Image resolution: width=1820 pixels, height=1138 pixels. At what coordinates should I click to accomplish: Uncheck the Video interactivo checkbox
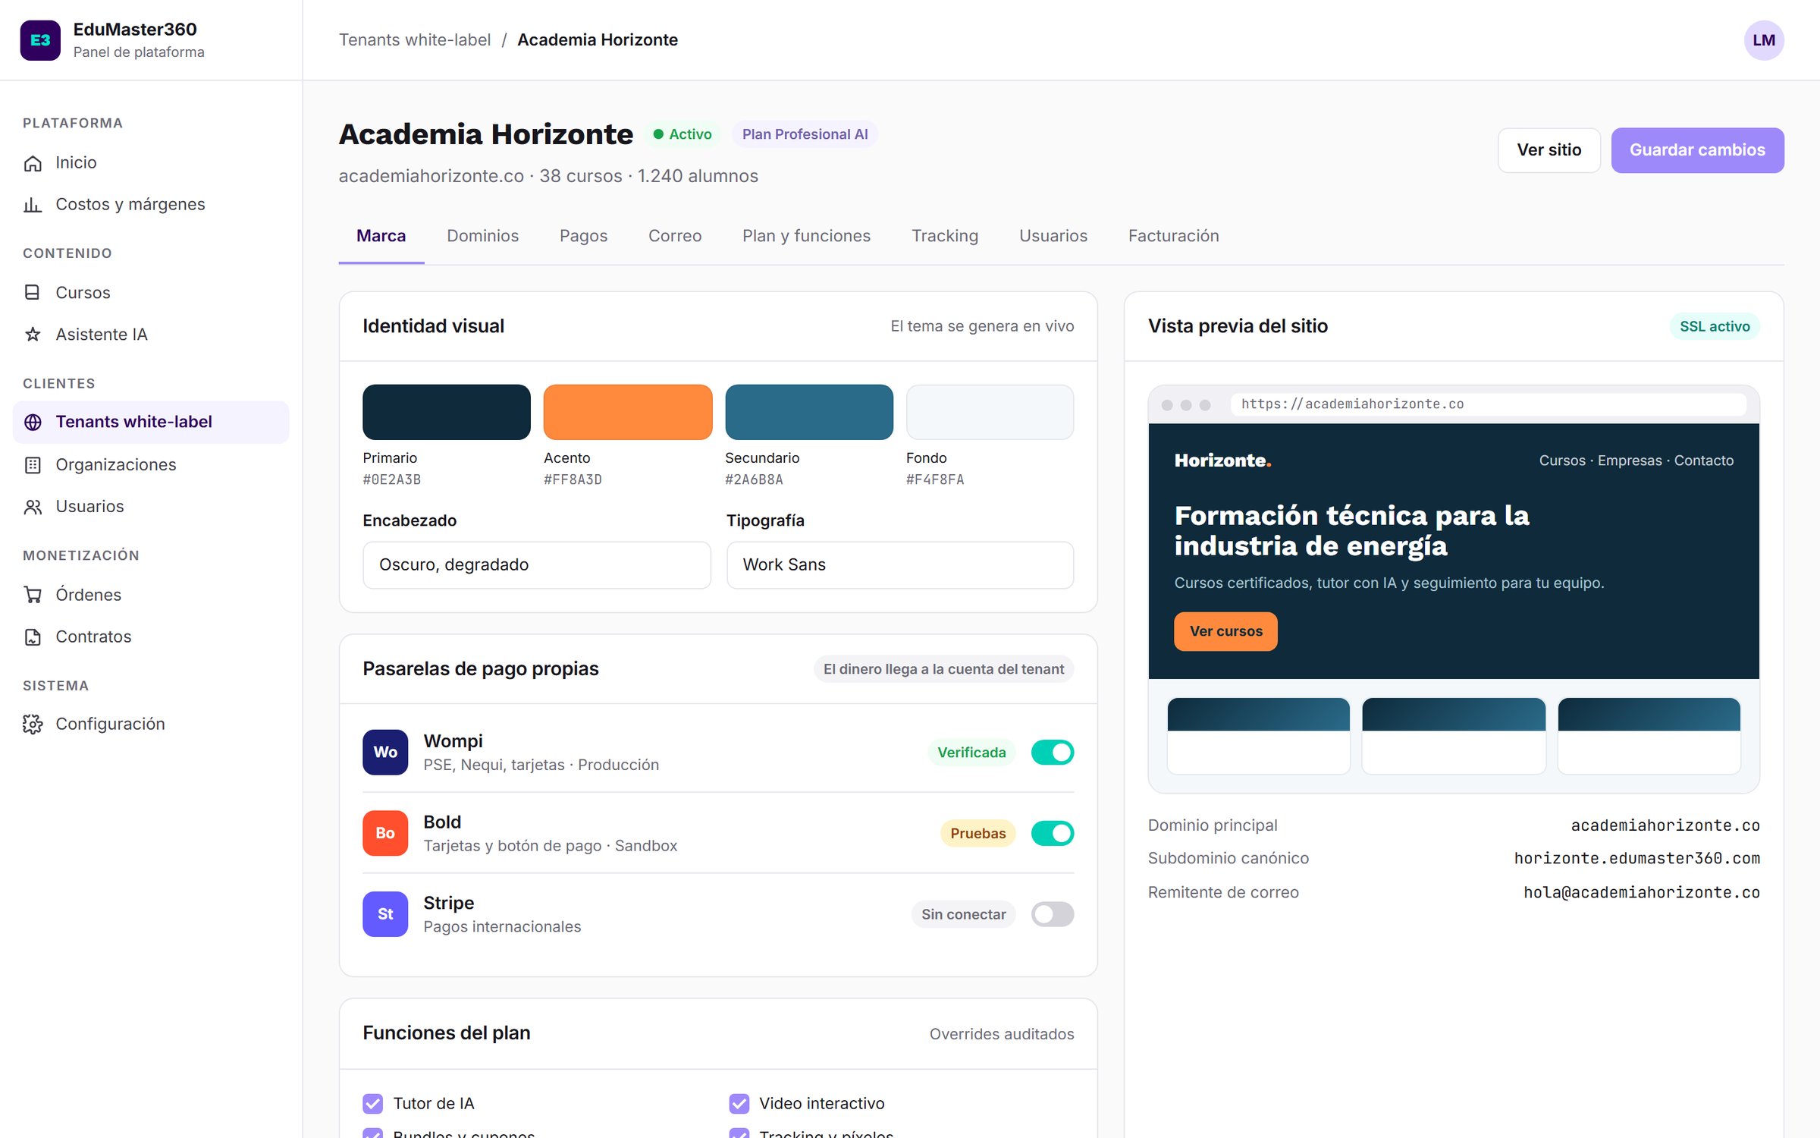739,1103
